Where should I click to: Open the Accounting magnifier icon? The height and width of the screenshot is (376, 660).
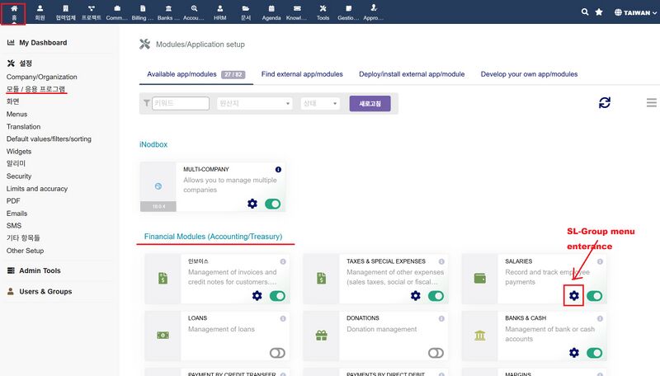coord(194,8)
